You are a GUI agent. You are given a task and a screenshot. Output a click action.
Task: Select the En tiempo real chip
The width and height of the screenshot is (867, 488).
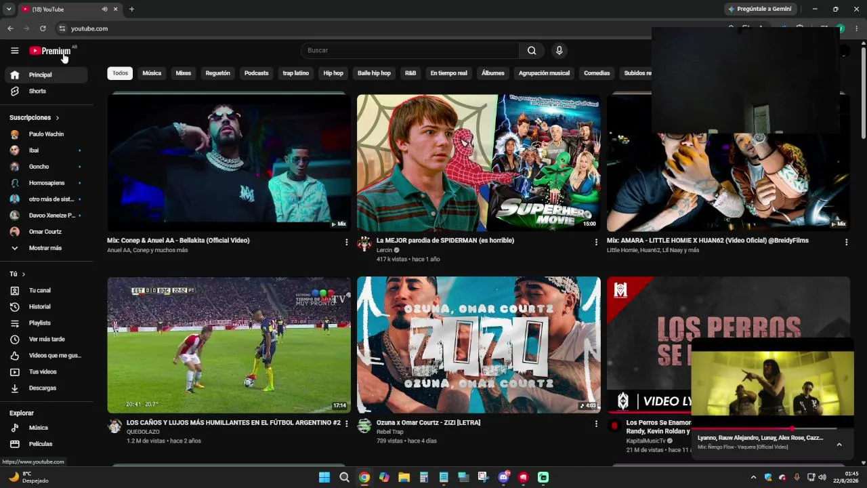448,73
